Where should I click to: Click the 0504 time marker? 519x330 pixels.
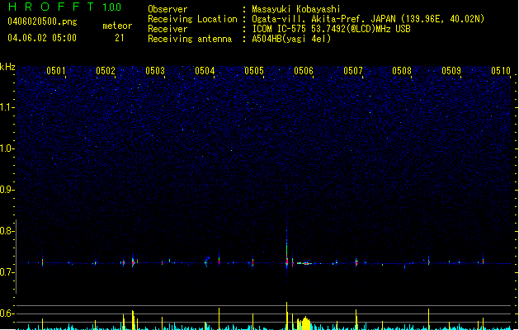205,71
